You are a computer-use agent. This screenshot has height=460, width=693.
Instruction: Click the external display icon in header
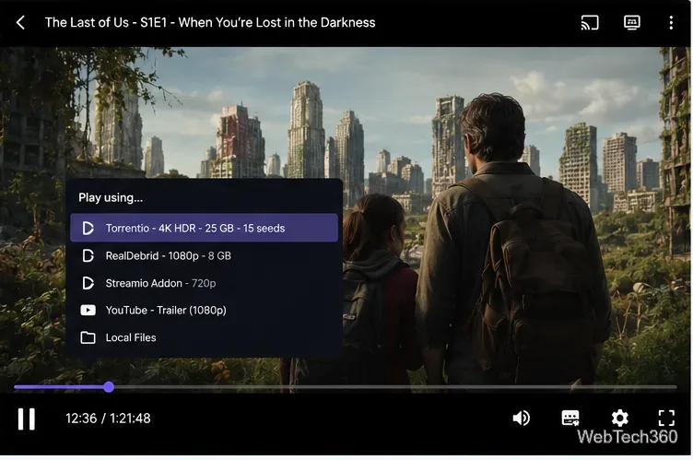click(x=632, y=22)
